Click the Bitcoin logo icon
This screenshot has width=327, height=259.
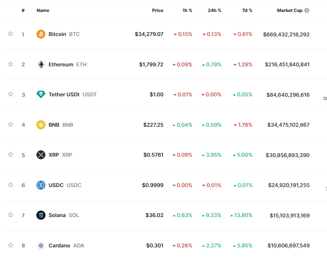(41, 34)
